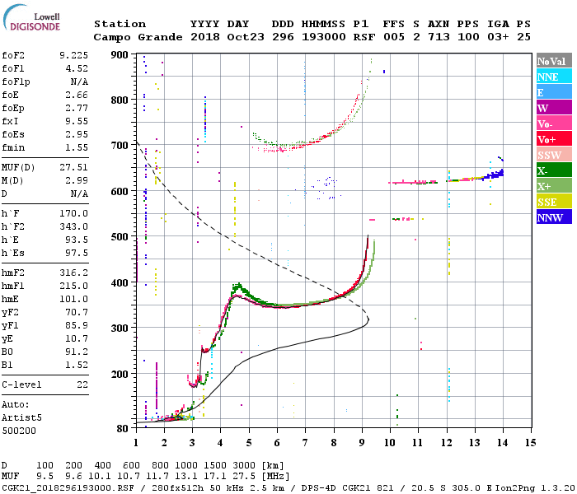The width and height of the screenshot is (577, 494).
Task: Click the Artist5 autoscaler label
Action: tap(21, 418)
